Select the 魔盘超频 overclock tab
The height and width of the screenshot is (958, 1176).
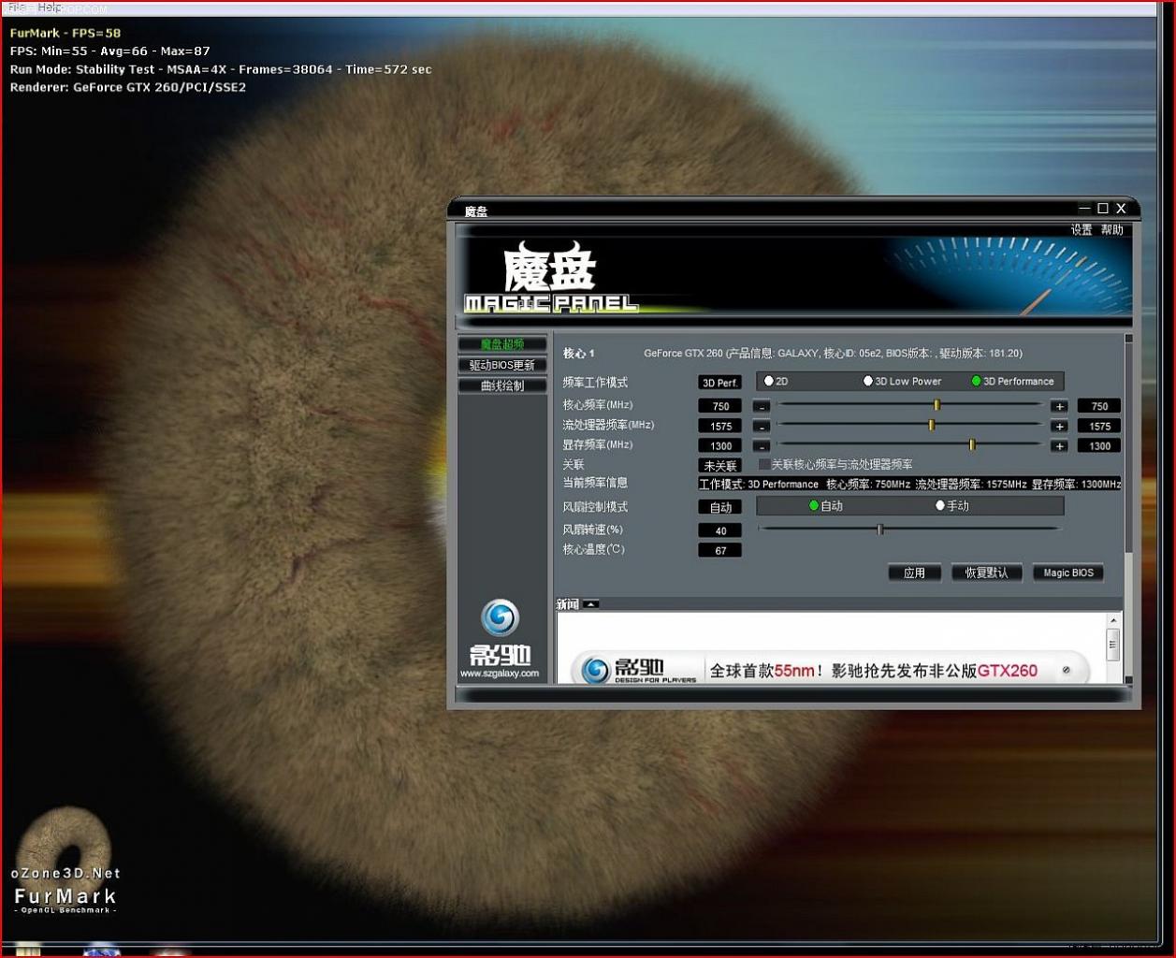[502, 344]
